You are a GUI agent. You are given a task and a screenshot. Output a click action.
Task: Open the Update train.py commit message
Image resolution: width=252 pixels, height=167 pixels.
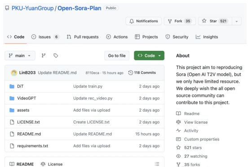88,86
